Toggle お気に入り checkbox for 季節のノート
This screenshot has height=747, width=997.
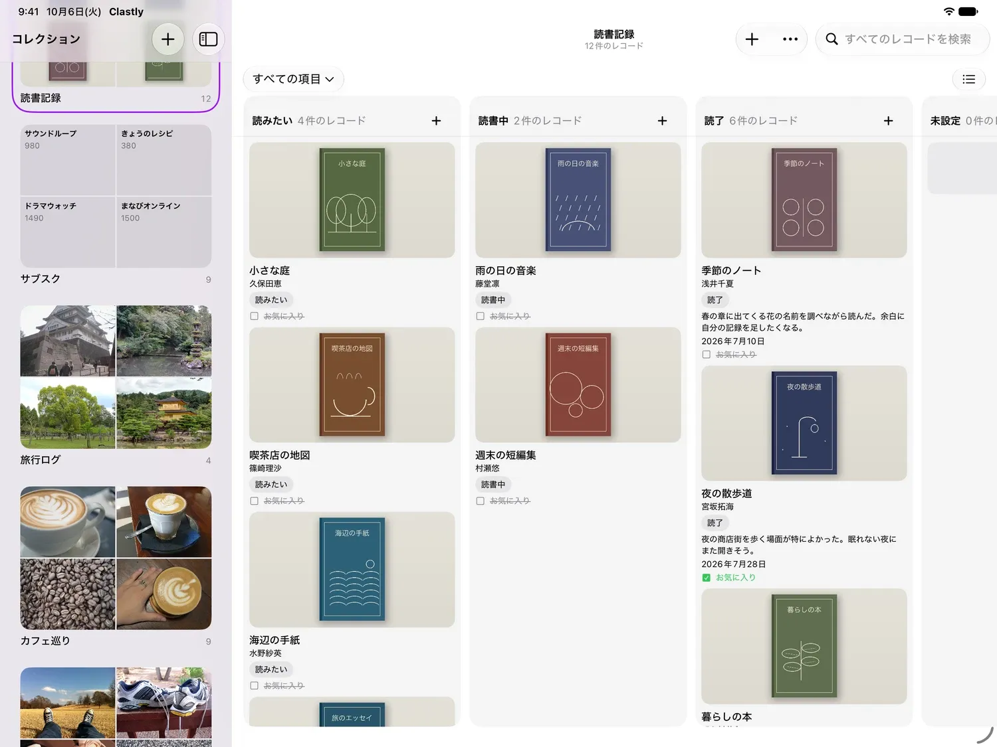pos(706,355)
